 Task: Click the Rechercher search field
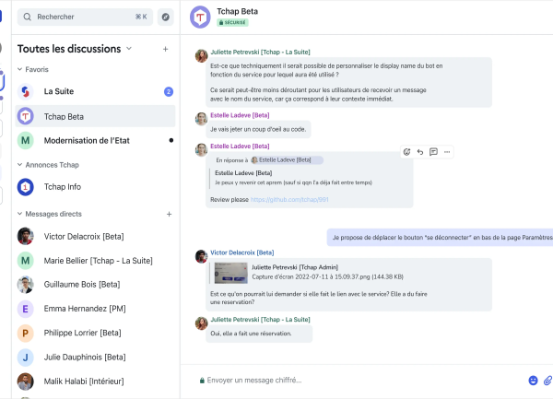83,17
